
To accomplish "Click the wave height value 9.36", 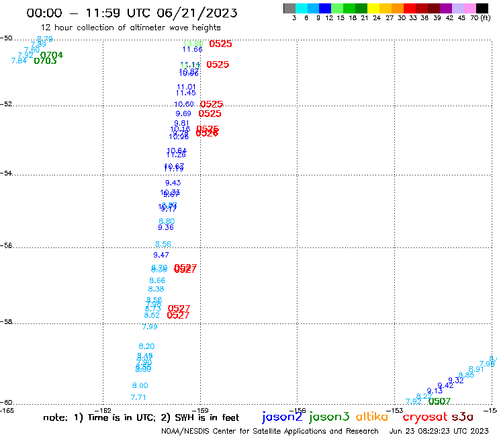I will 166,227.
